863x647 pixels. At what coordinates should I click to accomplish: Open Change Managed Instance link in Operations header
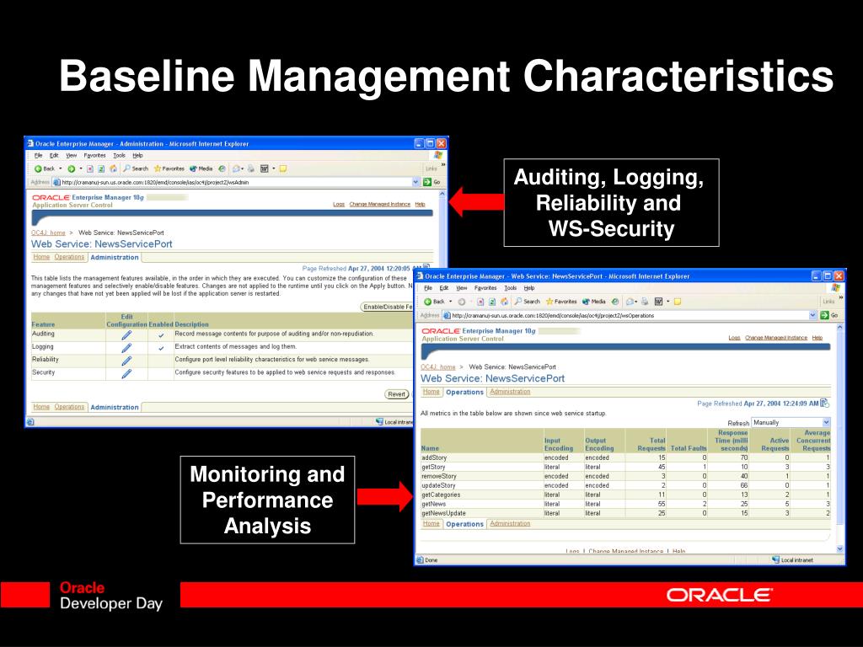pos(776,338)
